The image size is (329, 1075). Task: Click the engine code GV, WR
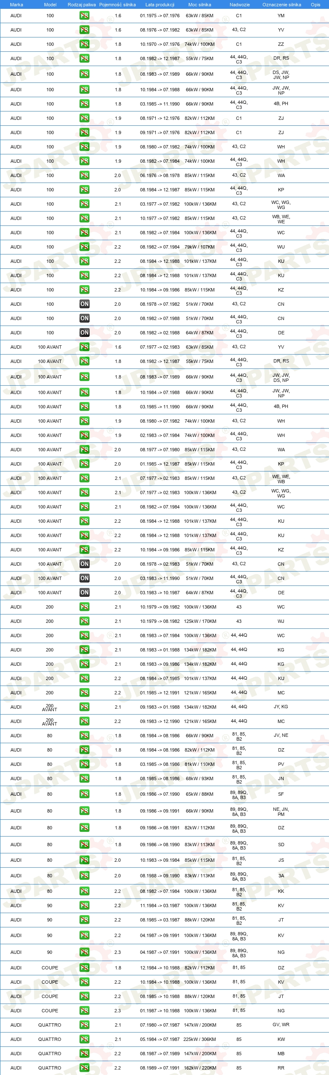[281, 1025]
